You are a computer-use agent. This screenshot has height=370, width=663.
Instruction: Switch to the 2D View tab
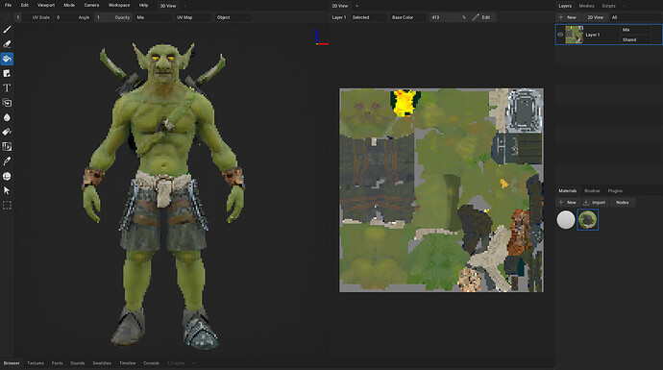pos(340,6)
